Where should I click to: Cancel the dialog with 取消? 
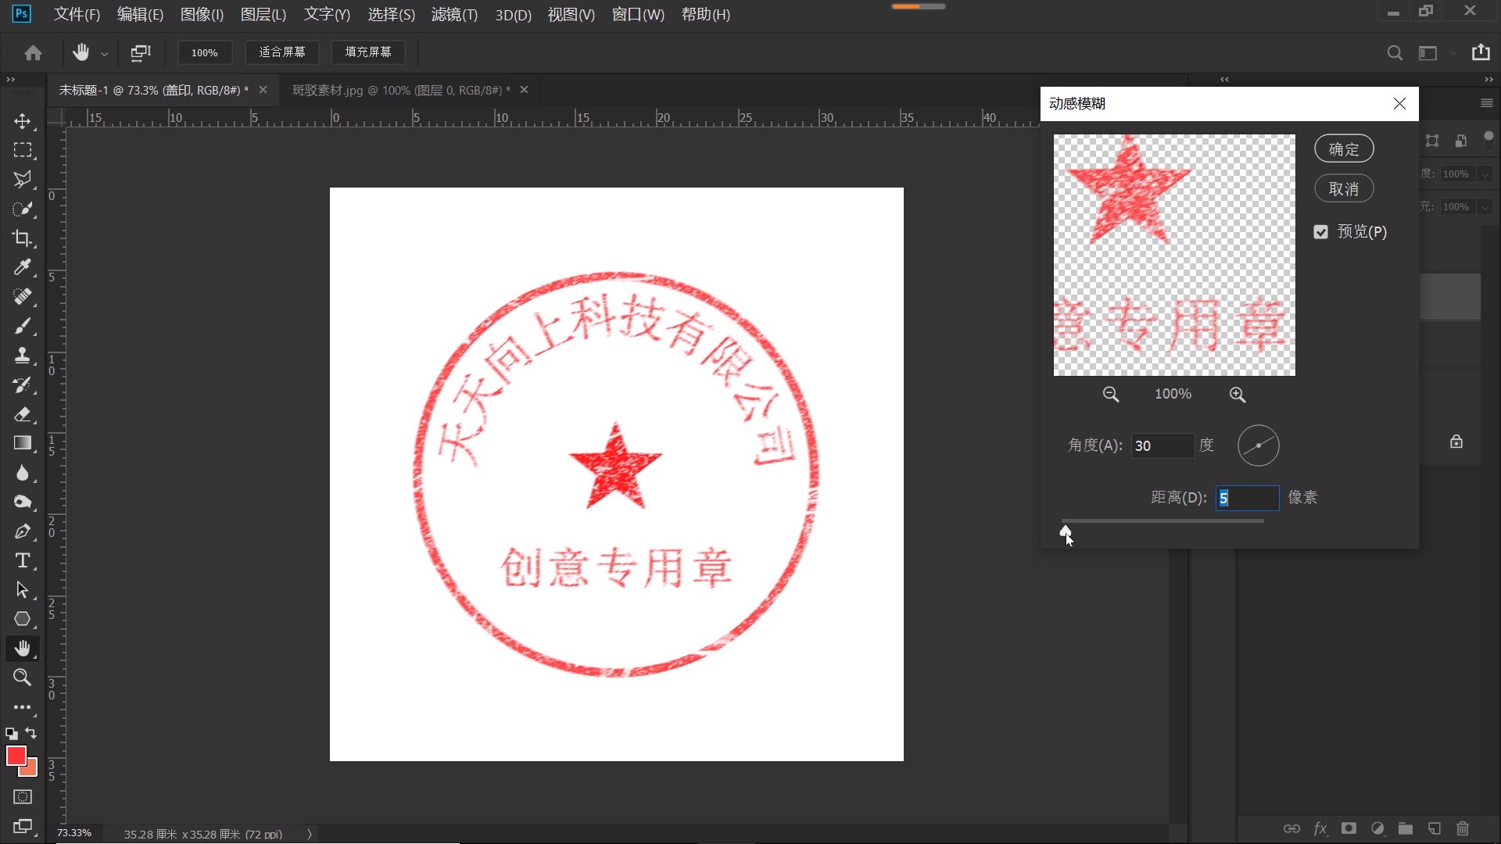[1343, 188]
